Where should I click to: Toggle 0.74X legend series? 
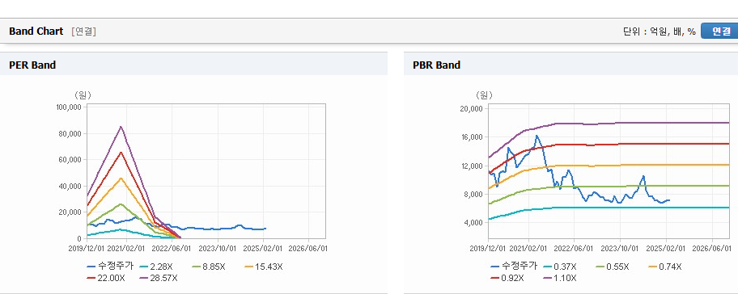point(664,267)
